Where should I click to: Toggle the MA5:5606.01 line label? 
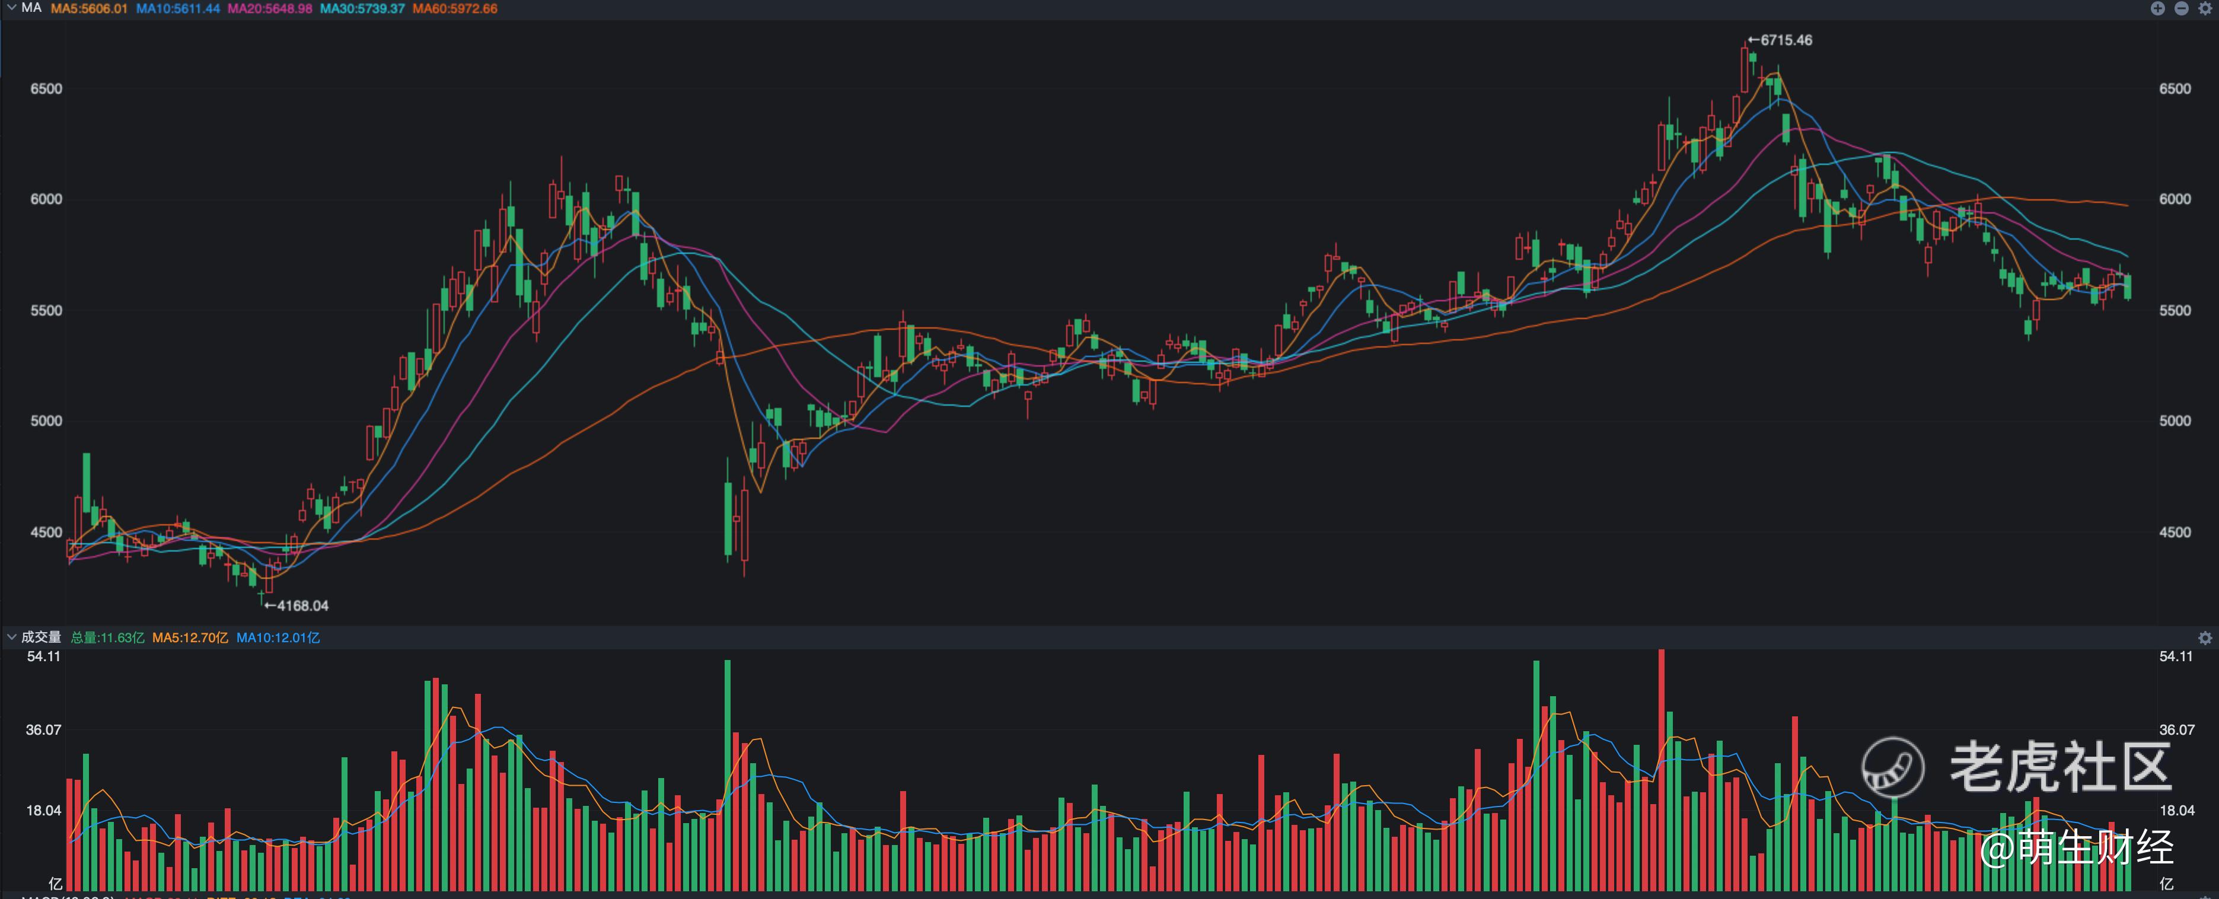[89, 9]
